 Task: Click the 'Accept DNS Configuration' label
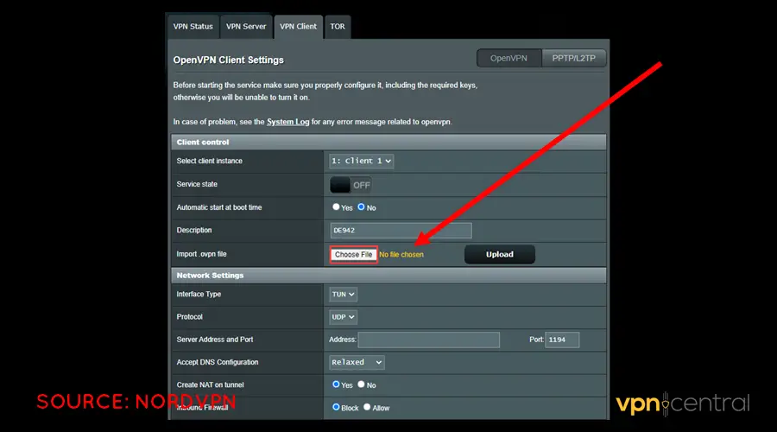coord(217,363)
